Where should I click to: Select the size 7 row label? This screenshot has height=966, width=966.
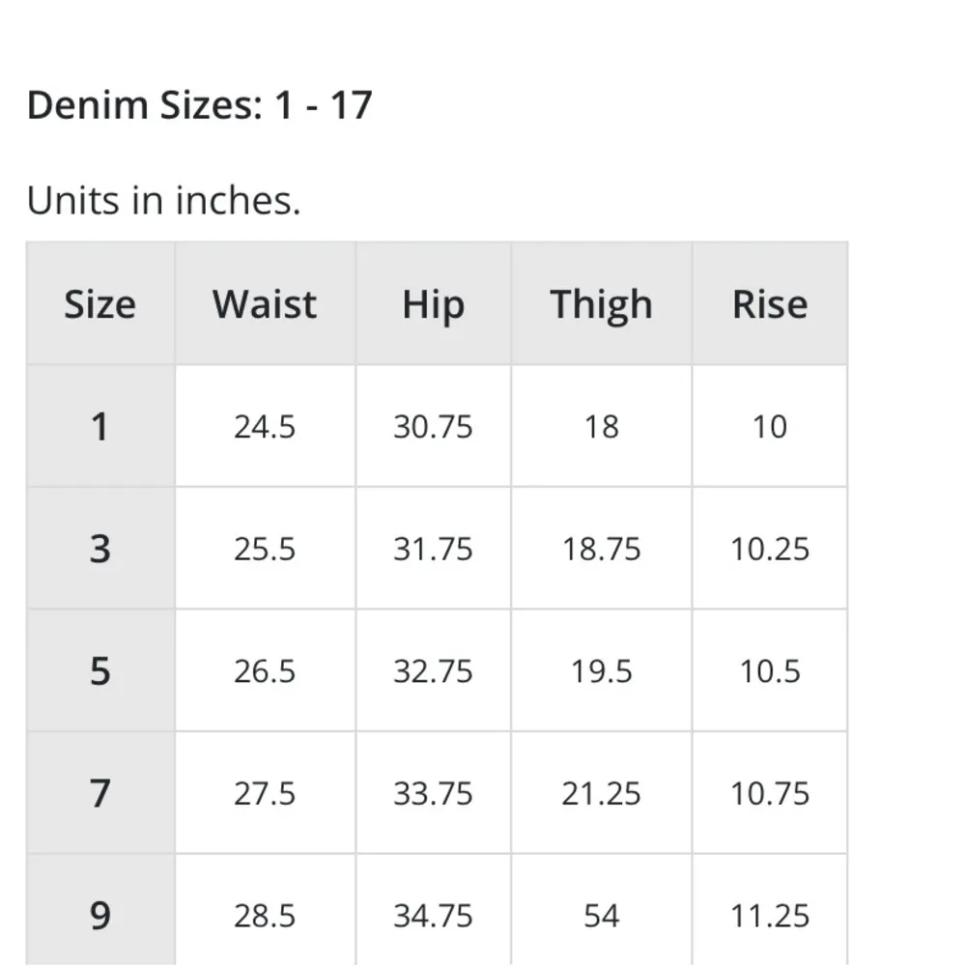tap(99, 793)
